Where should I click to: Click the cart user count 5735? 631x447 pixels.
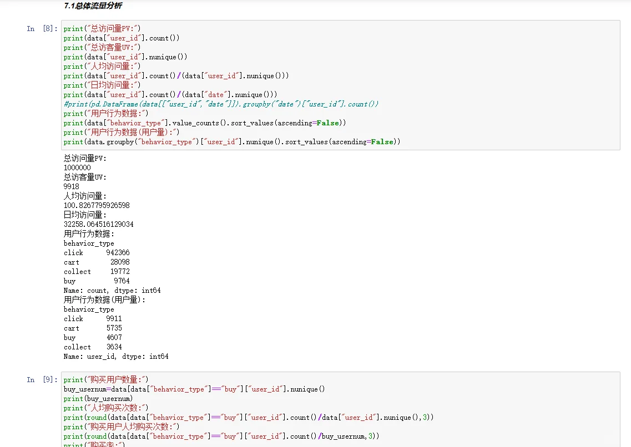pyautogui.click(x=114, y=328)
